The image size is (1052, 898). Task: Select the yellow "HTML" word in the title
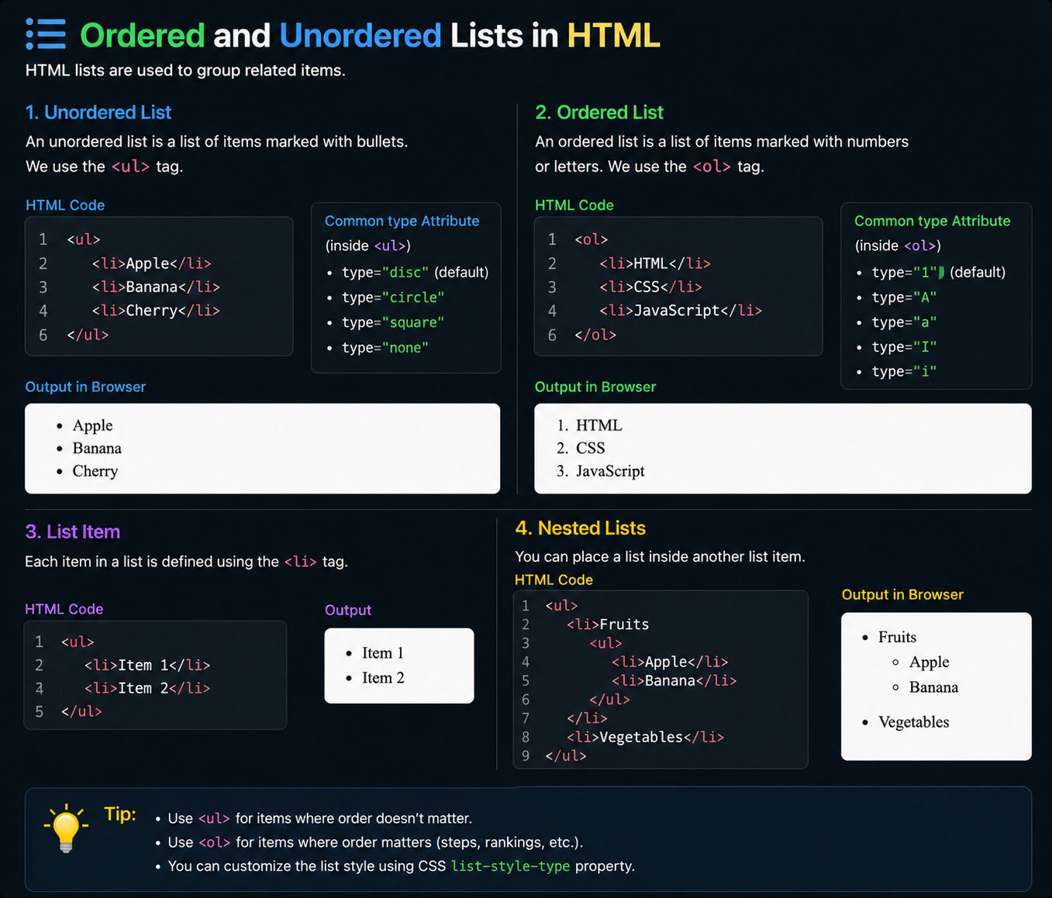point(613,36)
